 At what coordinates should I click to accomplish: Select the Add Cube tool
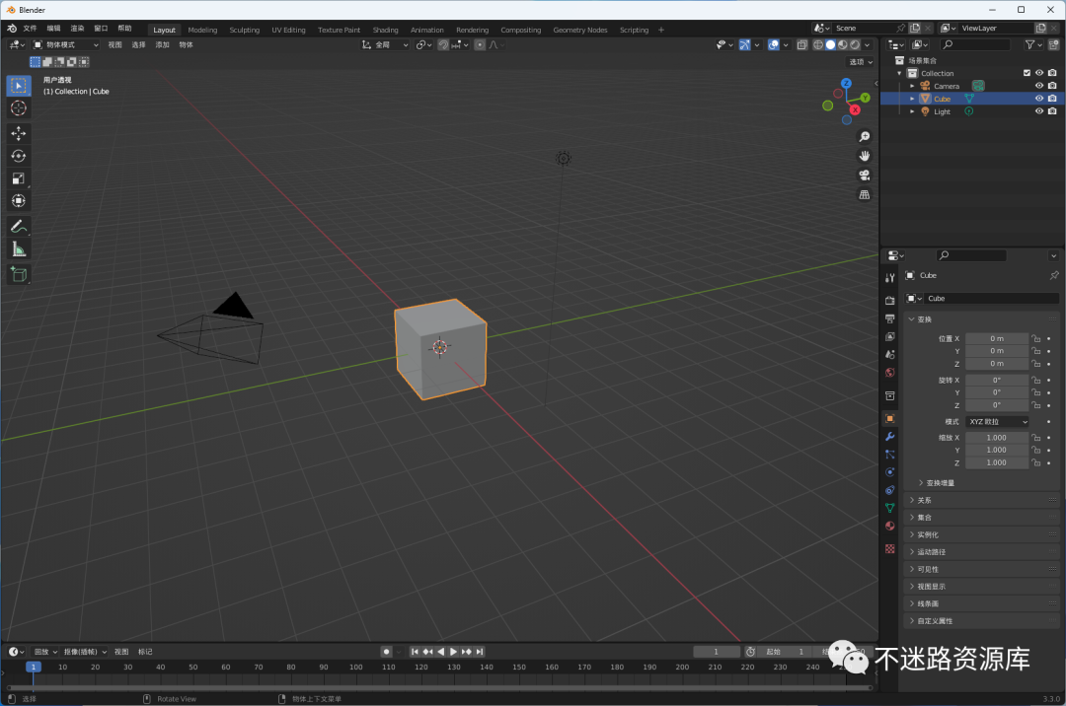click(x=19, y=274)
